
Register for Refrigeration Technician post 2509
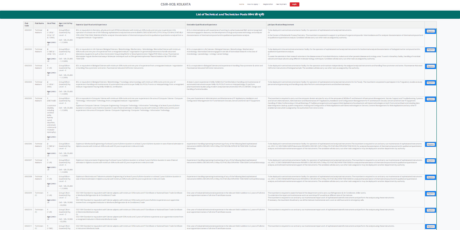pyautogui.click(x=430, y=193)
